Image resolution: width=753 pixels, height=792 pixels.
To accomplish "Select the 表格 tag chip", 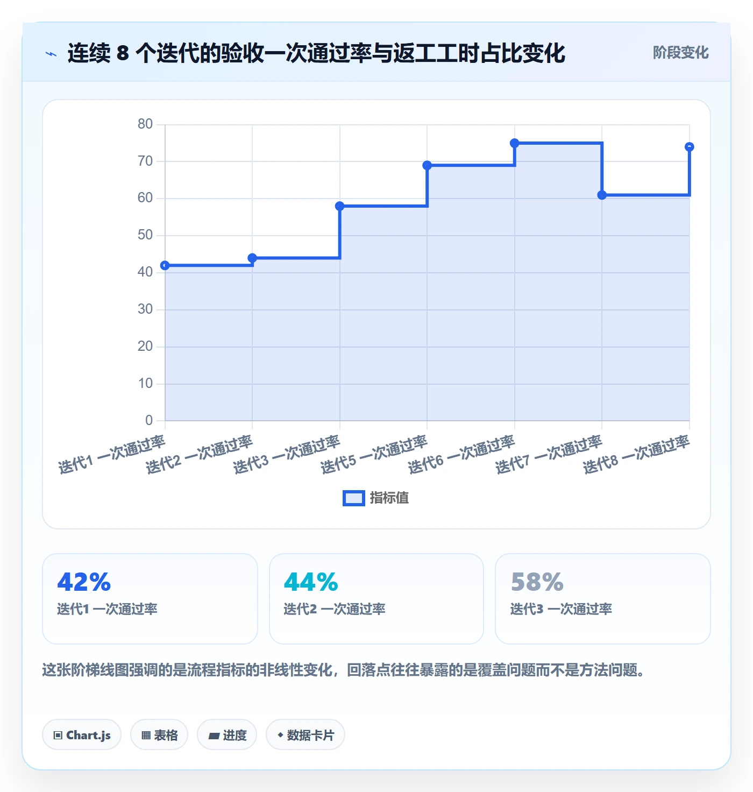I will (x=159, y=735).
